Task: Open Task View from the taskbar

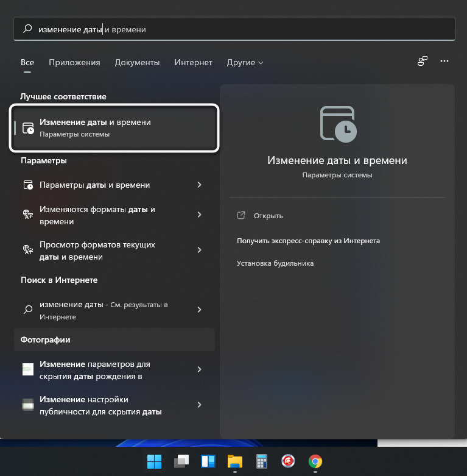Action: pyautogui.click(x=181, y=461)
